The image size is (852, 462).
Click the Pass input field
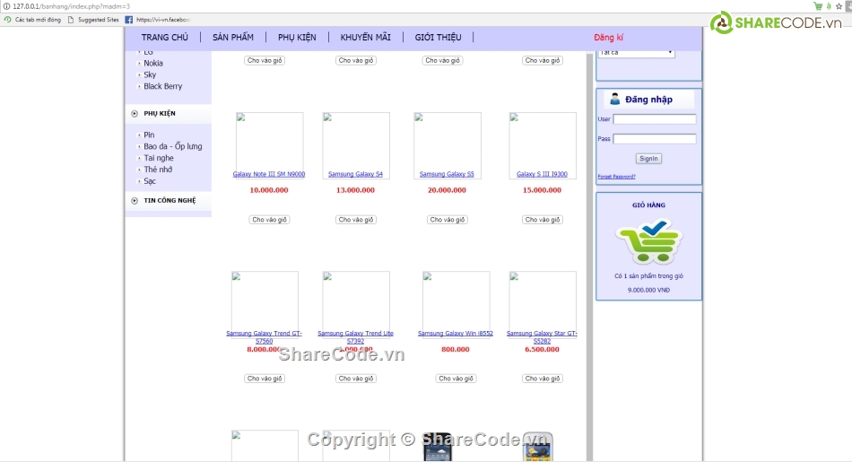click(x=654, y=139)
